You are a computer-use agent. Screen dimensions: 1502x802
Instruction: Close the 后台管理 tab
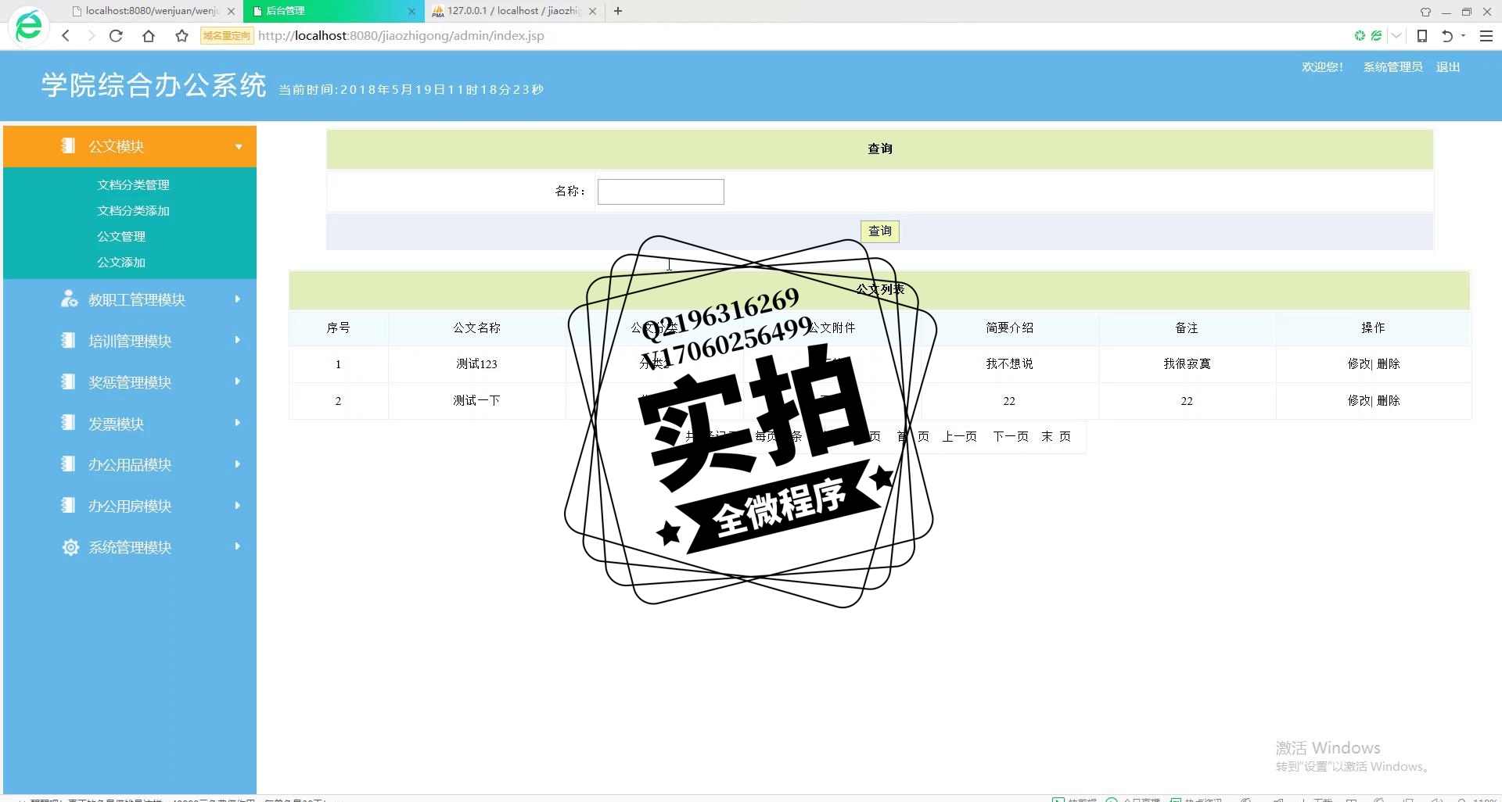pos(411,11)
